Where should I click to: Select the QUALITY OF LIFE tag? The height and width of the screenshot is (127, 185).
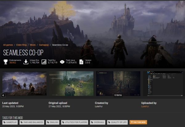pyautogui.click(x=117, y=122)
